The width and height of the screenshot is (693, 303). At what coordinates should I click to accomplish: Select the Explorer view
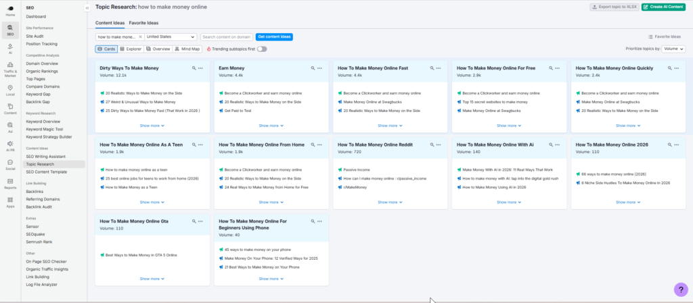(x=131, y=49)
